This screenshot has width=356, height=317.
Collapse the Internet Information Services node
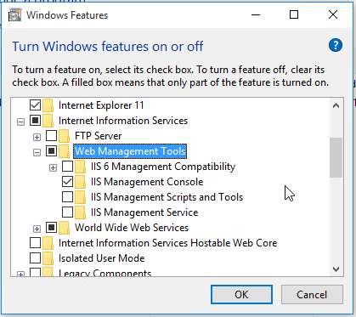20,122
